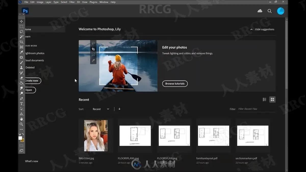This screenshot has height=172, width=306.
Task: Select the Pen tool
Action: coord(21,99)
